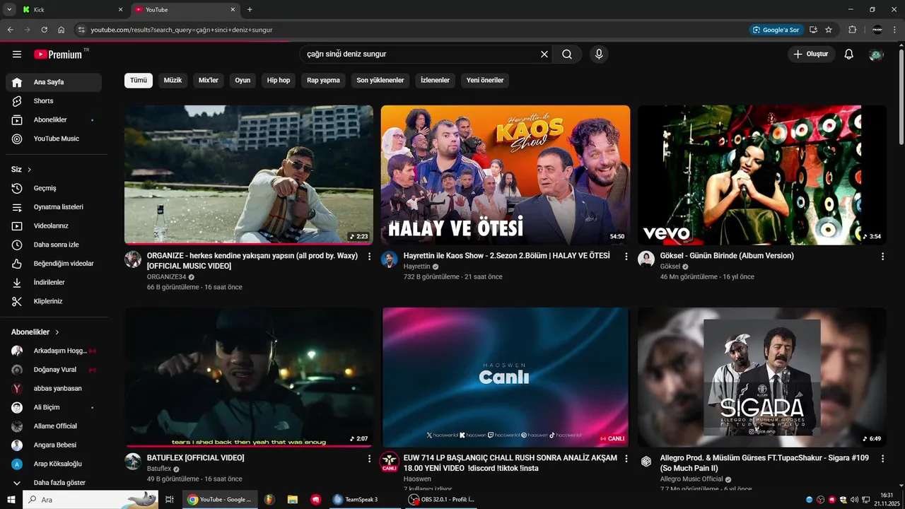Screen dimensions: 905x509
Task: Open the SIGARA video thumbnail
Action: [762, 377]
